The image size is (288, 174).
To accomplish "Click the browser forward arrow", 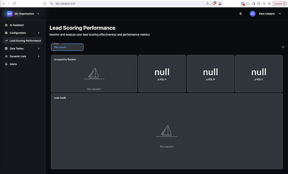I will coord(9,4).
